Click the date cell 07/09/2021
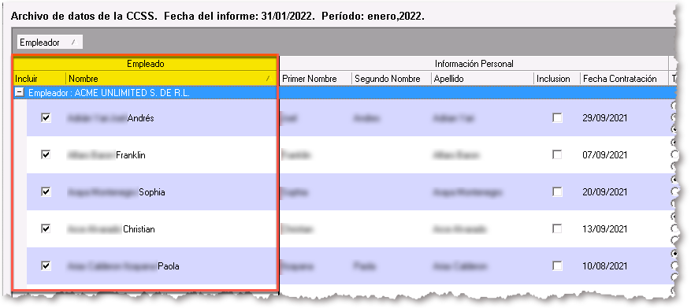 point(625,155)
